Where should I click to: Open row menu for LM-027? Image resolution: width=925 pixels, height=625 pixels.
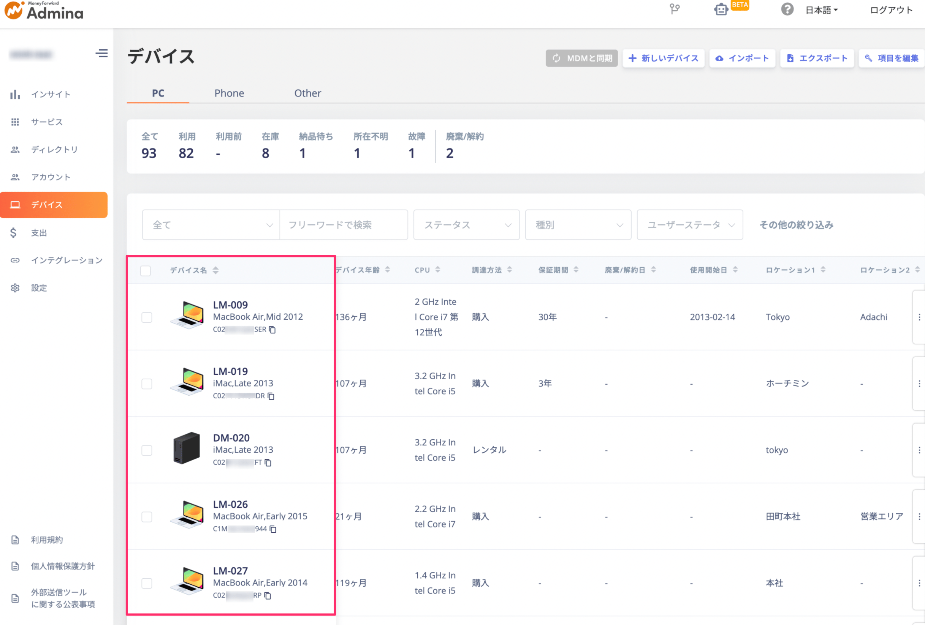point(919,583)
